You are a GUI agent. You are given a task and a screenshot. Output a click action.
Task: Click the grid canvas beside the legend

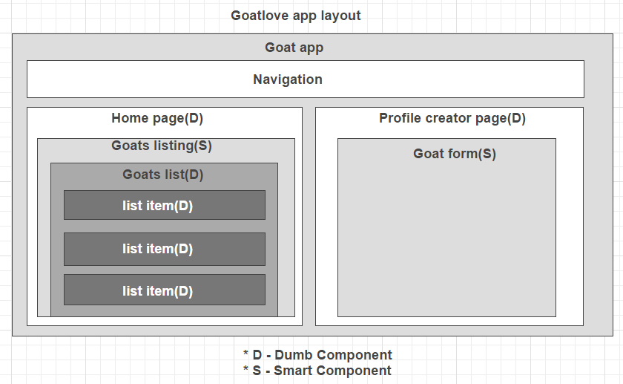click(x=504, y=362)
